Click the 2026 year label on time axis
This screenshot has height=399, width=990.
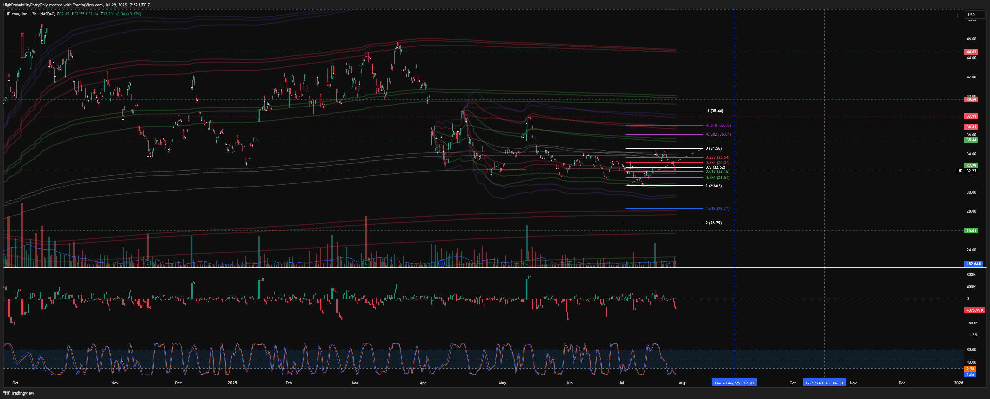(959, 383)
